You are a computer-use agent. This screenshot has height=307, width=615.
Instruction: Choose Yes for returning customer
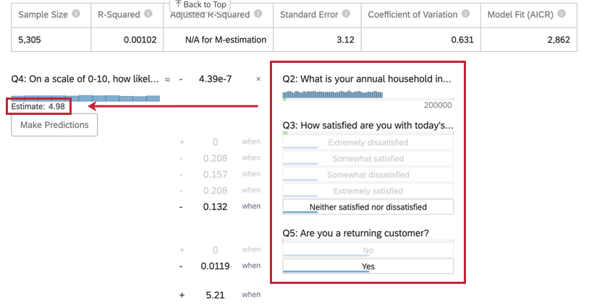368,267
